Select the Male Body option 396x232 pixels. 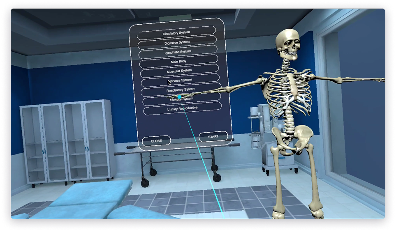click(x=178, y=61)
